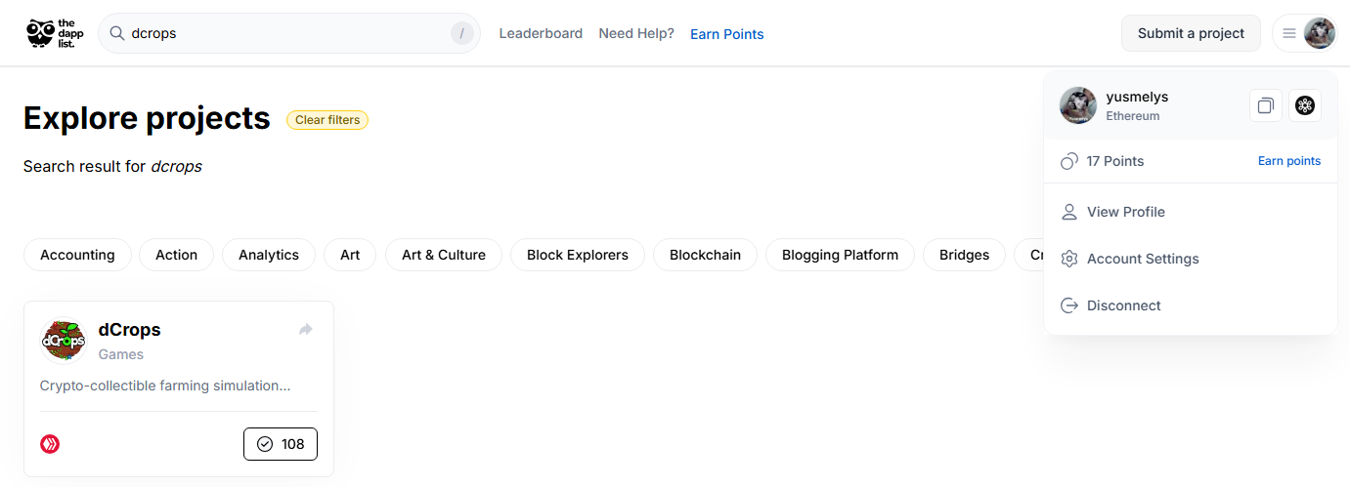Click the snowflake network icon button

coord(1305,105)
